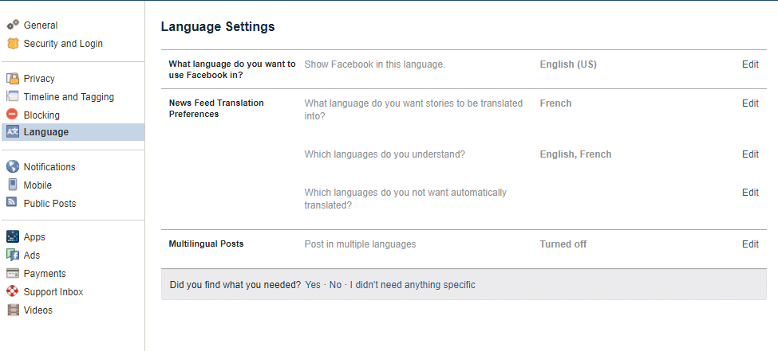Screen dimensions: 778x351
Task: Open the Timeline and Tagging settings
Action: pyautogui.click(x=69, y=97)
